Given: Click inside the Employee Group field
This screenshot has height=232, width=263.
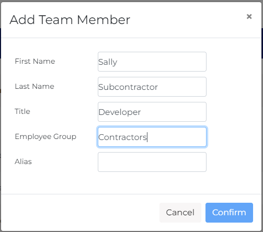Looking at the screenshot, I should [152, 137].
